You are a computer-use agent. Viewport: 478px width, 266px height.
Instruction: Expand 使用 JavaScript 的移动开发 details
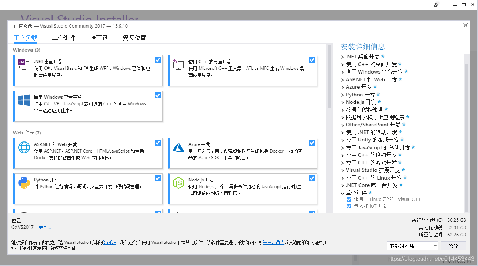tap(342, 148)
